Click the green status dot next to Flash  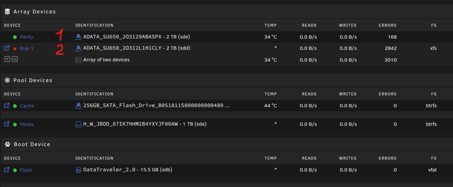(15, 170)
